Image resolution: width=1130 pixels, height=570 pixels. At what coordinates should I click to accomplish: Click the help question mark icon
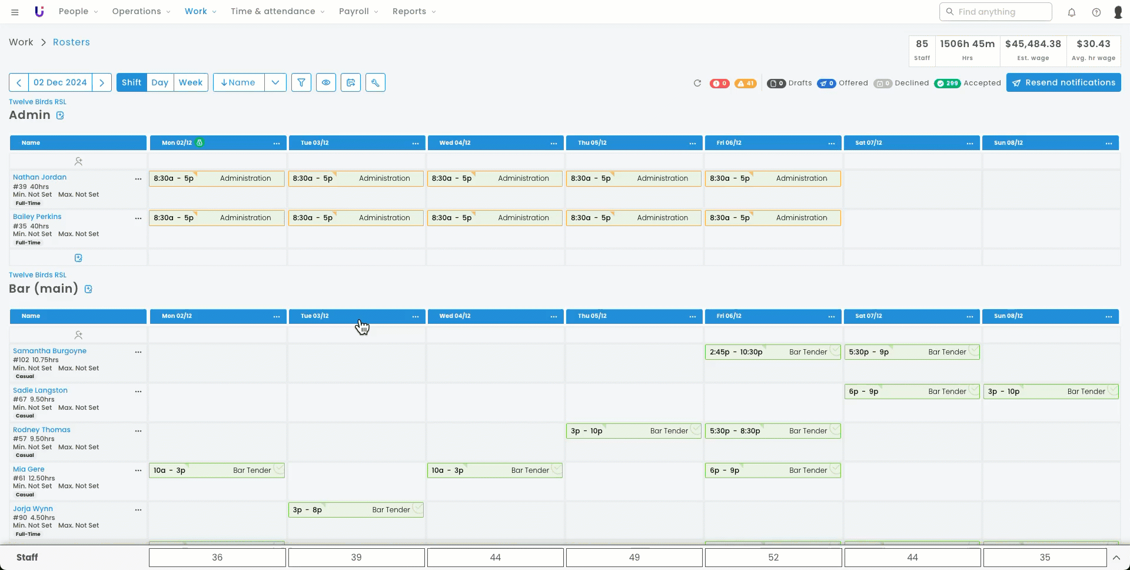(x=1096, y=12)
